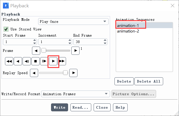The width and height of the screenshot is (179, 116).
Task: Step forward one frame
Action: 44,61
